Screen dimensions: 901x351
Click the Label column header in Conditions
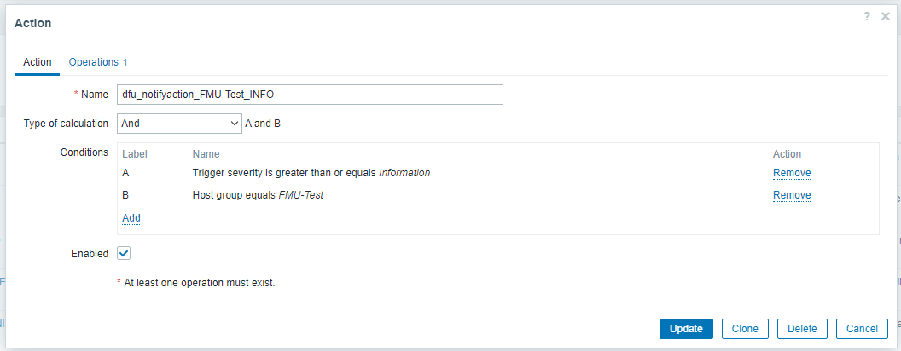pos(135,154)
